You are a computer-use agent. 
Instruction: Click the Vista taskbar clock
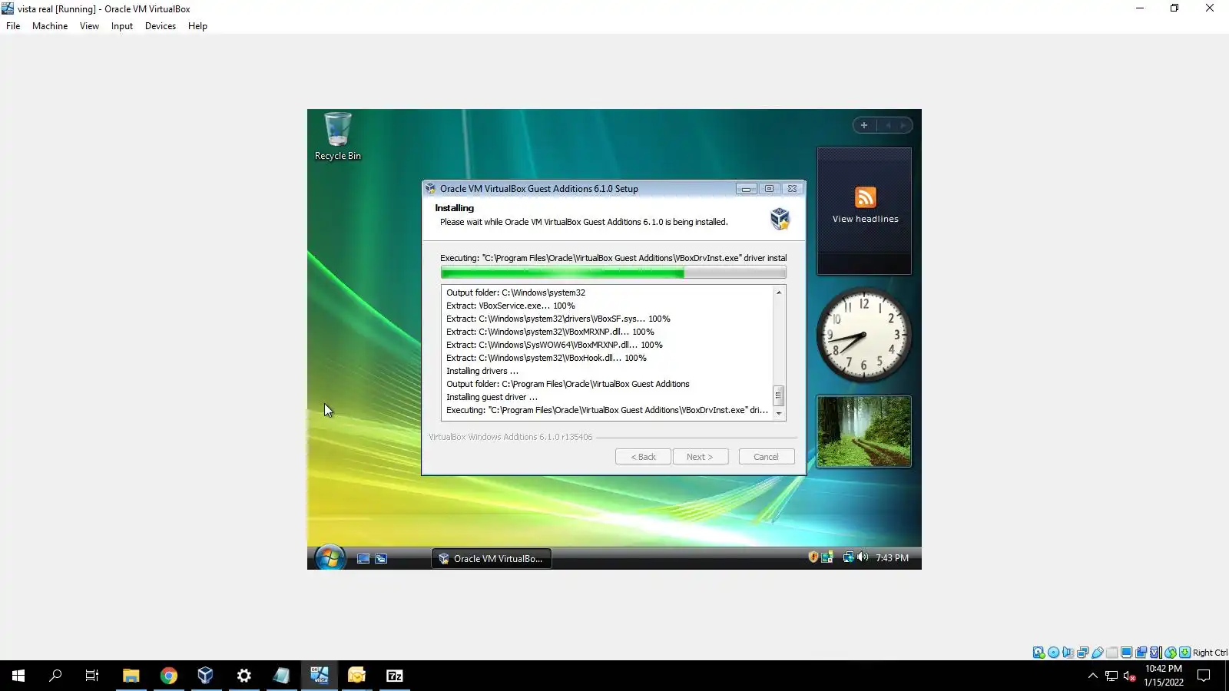click(892, 558)
